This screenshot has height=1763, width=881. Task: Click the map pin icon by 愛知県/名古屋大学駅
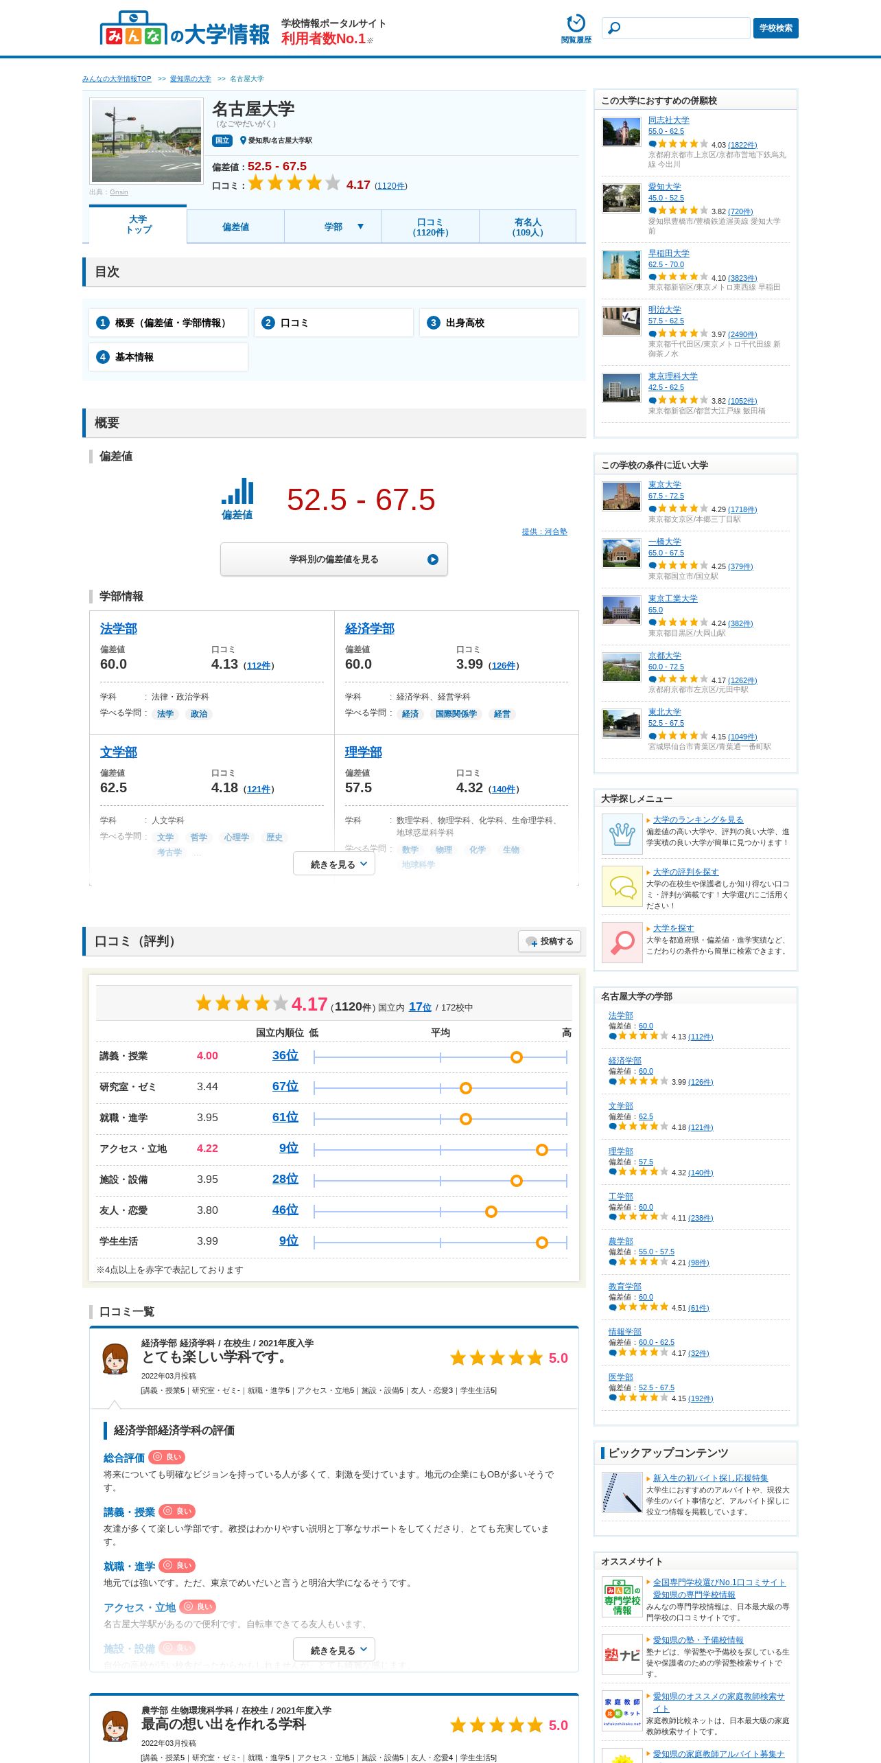click(x=243, y=140)
